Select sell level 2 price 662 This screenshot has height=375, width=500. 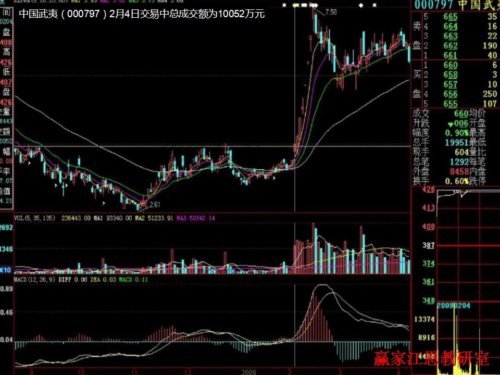[x=451, y=46]
